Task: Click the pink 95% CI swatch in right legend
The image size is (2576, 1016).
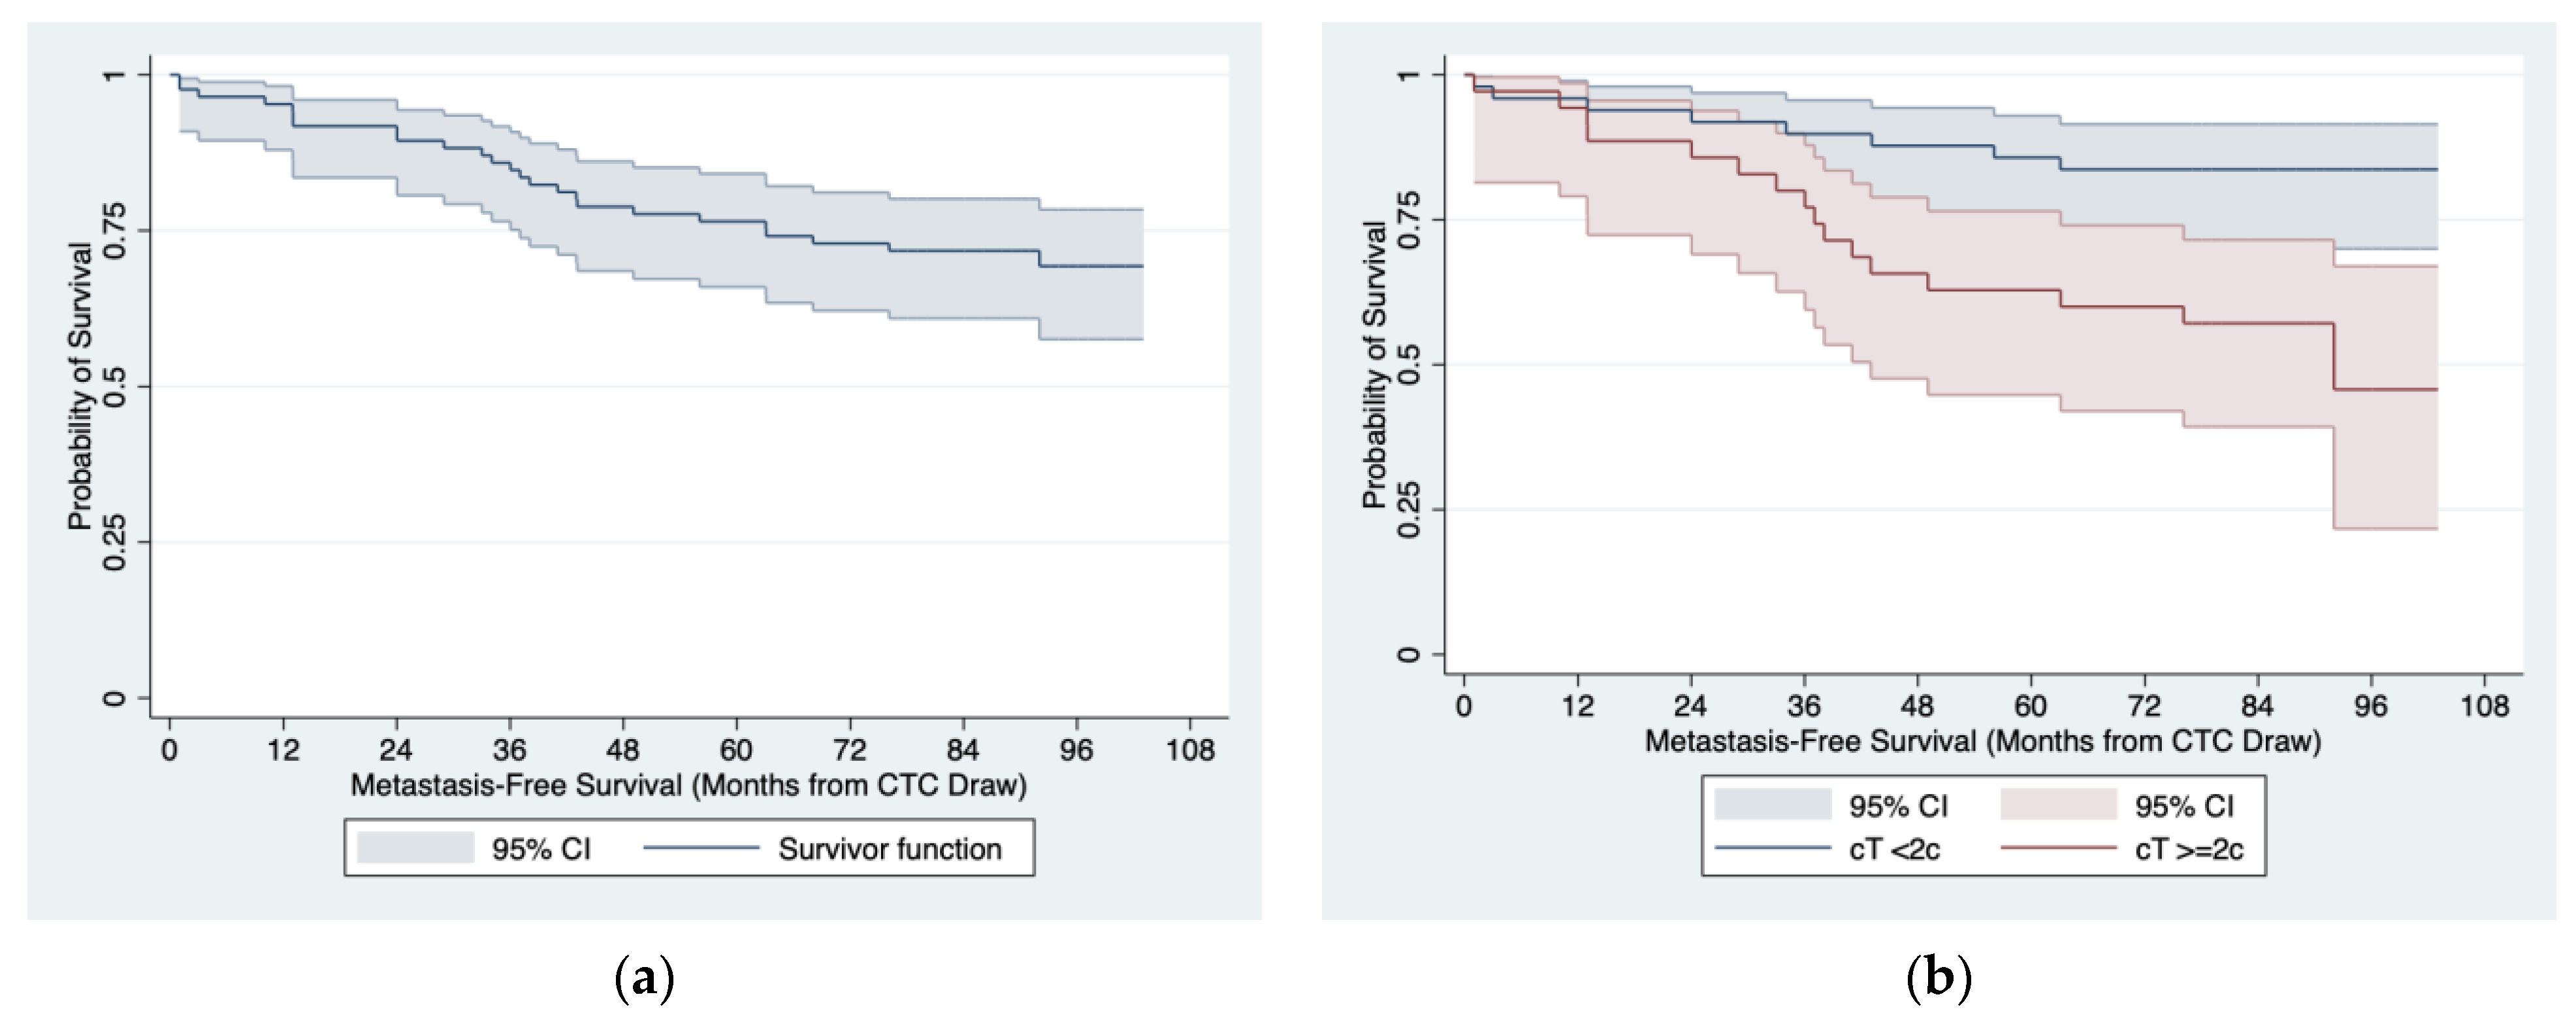Action: [2058, 804]
